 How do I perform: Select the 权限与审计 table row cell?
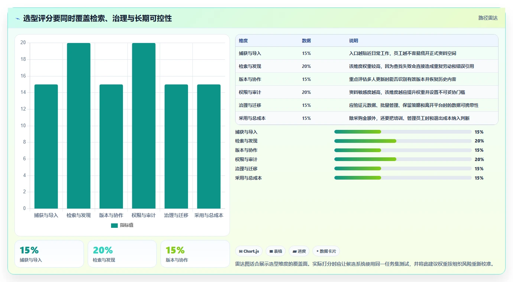(250, 92)
